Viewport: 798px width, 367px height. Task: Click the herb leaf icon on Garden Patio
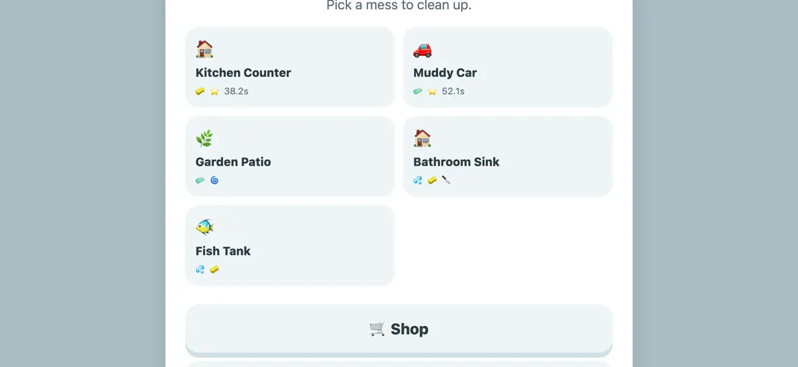[x=205, y=138]
